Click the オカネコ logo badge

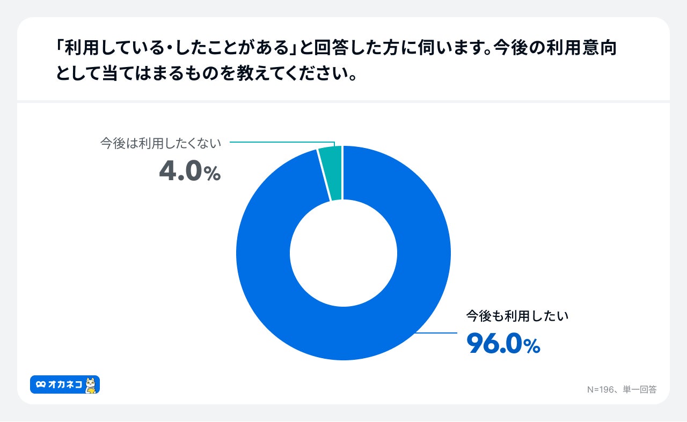pyautogui.click(x=65, y=384)
